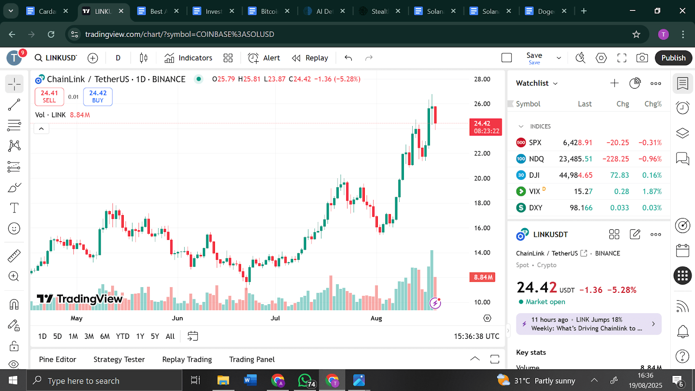Open LINKUSDT details grid icon
This screenshot has height=391, width=695.
(x=614, y=235)
